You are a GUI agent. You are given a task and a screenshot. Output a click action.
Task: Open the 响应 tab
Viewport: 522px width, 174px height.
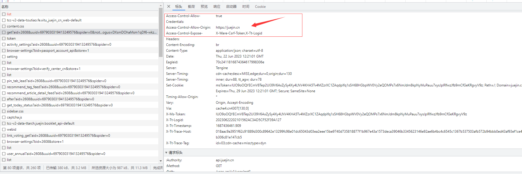[x=217, y=6]
